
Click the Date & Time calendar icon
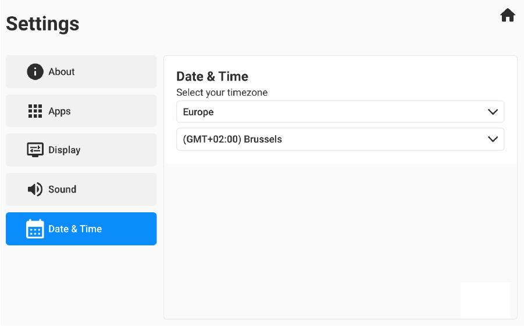(35, 229)
